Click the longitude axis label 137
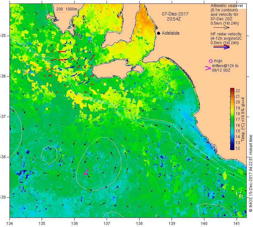 [107, 224]
